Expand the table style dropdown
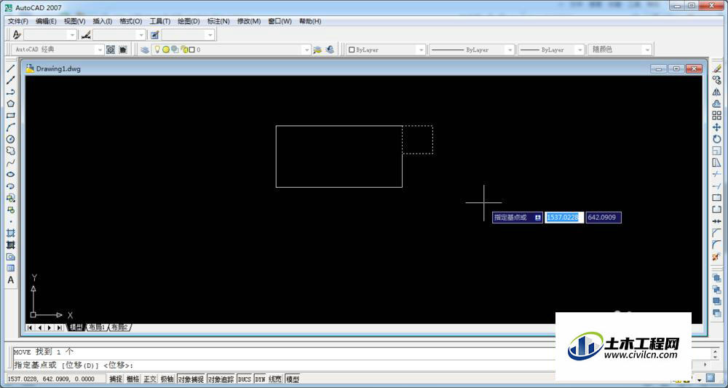Image resolution: width=728 pixels, height=388 pixels. click(210, 35)
